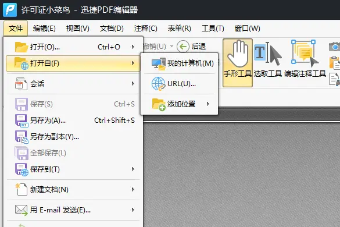This screenshot has height=227, width=340.
Task: Open the 文件 menu
Action: [x=16, y=29]
